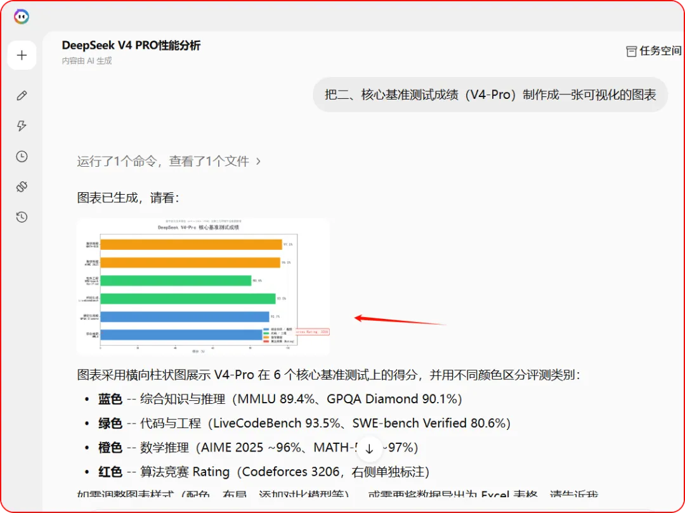Click the 内容由 AI 生成 subtitle

coord(86,61)
